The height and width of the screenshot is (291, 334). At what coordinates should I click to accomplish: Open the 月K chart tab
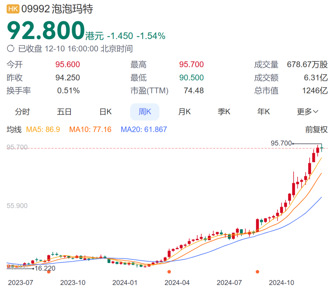(184, 112)
